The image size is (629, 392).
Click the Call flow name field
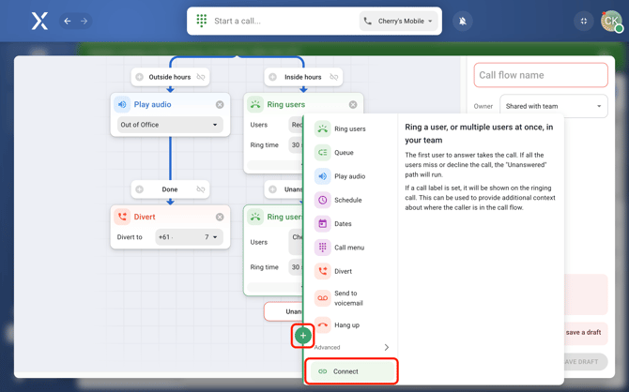pos(541,75)
